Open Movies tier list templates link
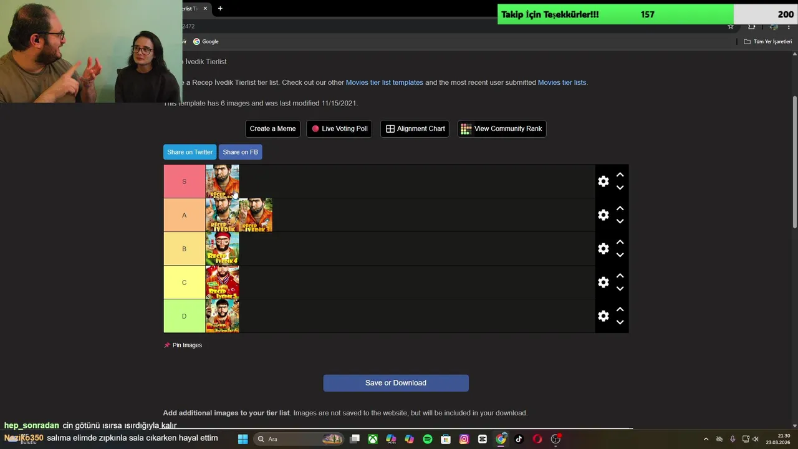The height and width of the screenshot is (449, 798). click(384, 82)
